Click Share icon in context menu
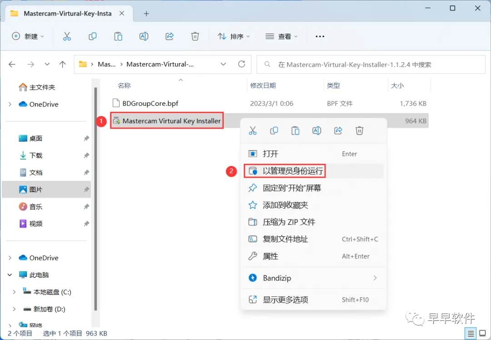This screenshot has height=340, width=491. pyautogui.click(x=338, y=130)
